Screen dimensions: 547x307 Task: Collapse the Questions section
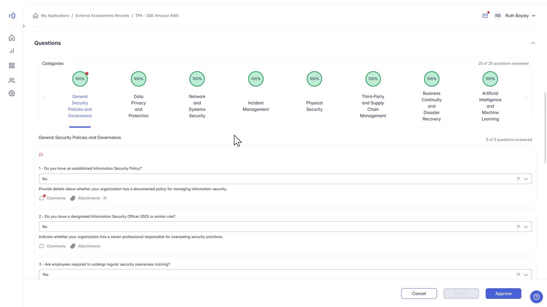tap(533, 43)
